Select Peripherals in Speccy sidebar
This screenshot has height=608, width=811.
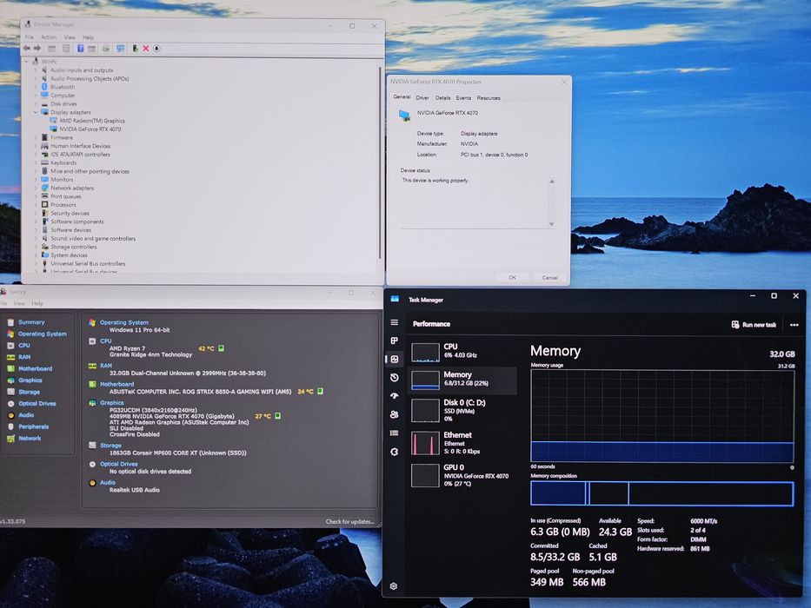click(33, 426)
